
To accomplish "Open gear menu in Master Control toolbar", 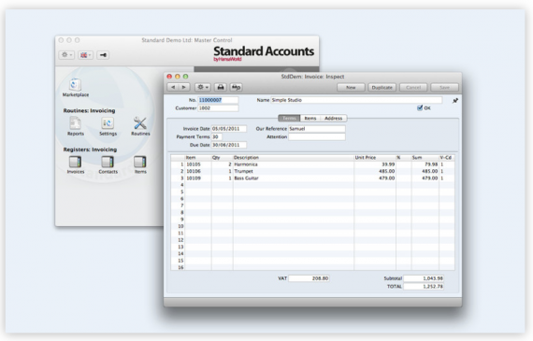I will pos(66,55).
